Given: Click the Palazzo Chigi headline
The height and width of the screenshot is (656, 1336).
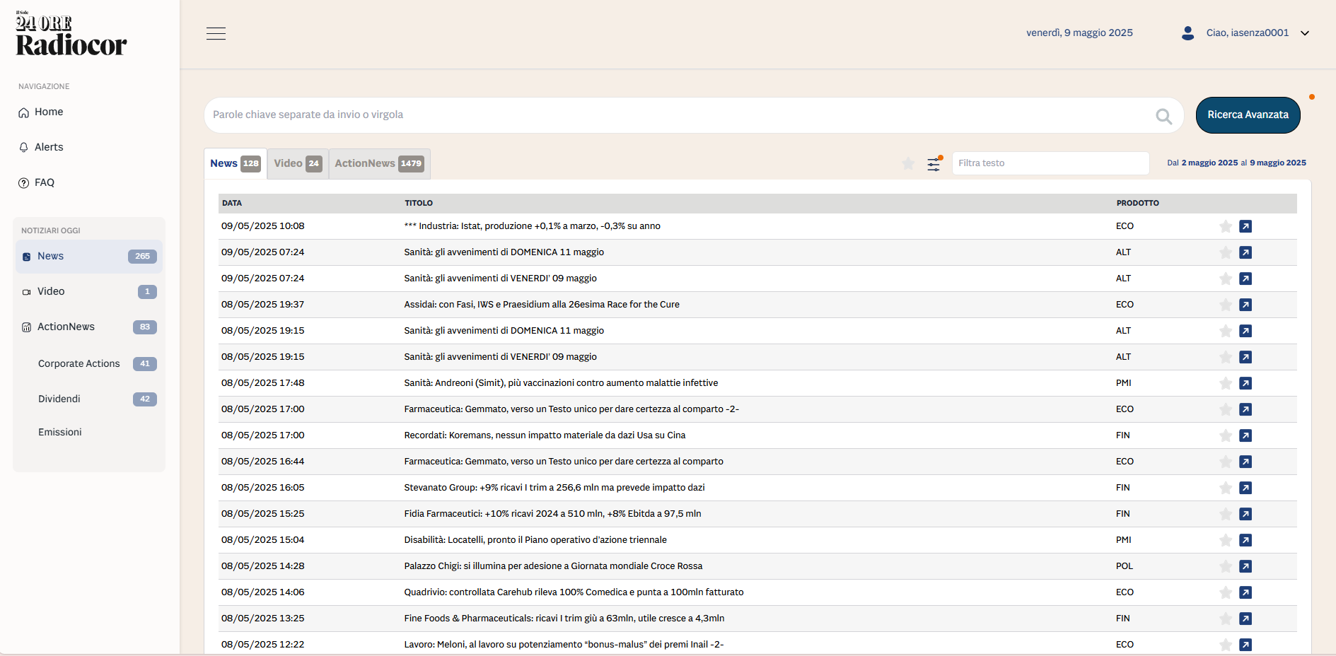Looking at the screenshot, I should point(553,566).
